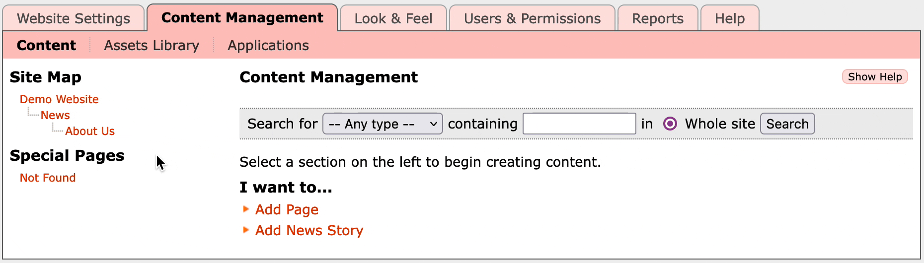This screenshot has width=924, height=263.
Task: Switch to the Applications subtab
Action: click(268, 46)
